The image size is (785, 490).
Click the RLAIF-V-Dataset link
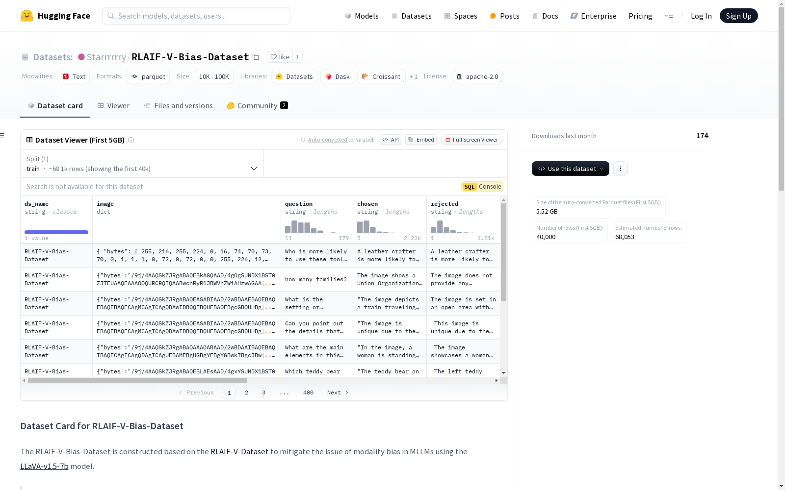click(239, 451)
